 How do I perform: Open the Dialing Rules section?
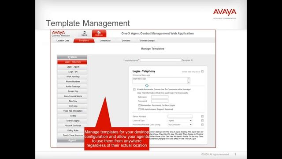click(x=72, y=130)
